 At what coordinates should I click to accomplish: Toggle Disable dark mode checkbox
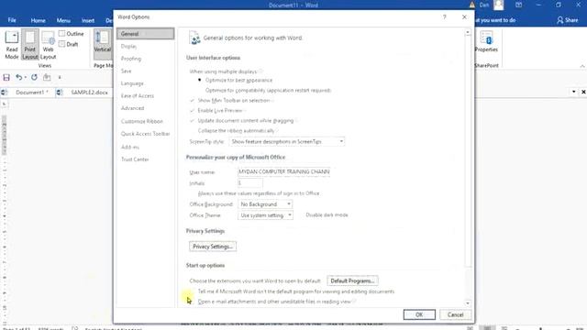click(300, 215)
